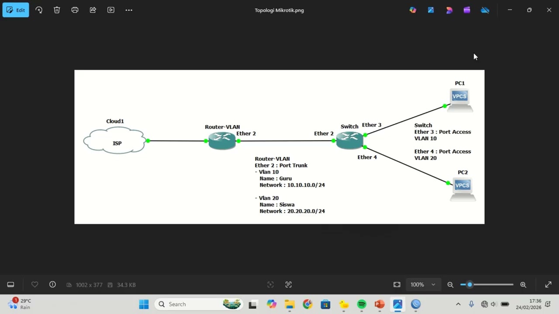Screen dimensions: 559x314
Task: Click the taskbar Search box
Action: tap(200, 304)
